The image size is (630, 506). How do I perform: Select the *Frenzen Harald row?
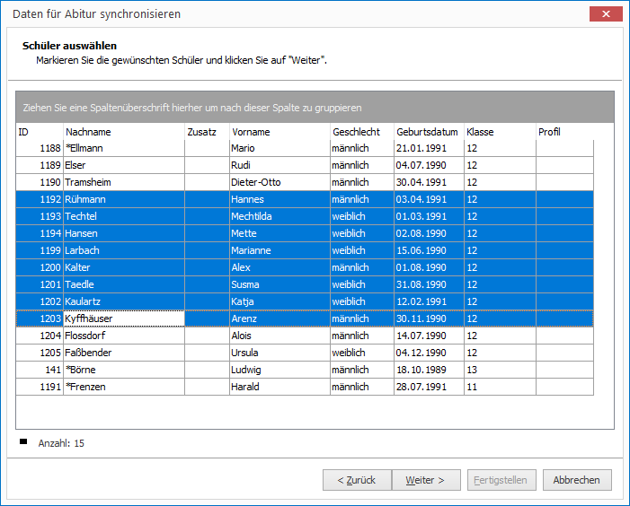tap(305, 387)
